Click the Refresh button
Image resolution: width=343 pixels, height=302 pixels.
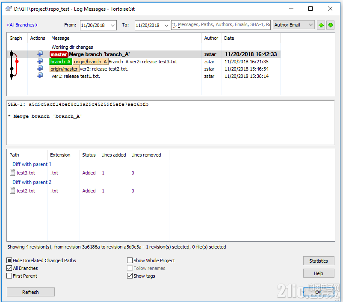tap(31, 292)
